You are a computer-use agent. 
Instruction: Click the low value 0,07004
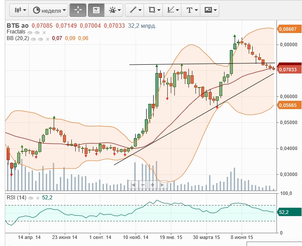(90, 26)
